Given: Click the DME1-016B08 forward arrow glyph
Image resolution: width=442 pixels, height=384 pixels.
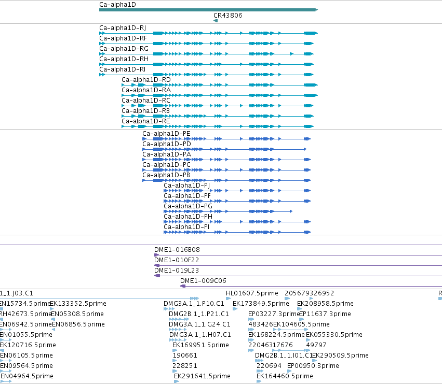Looking at the screenshot, I should [156, 255].
